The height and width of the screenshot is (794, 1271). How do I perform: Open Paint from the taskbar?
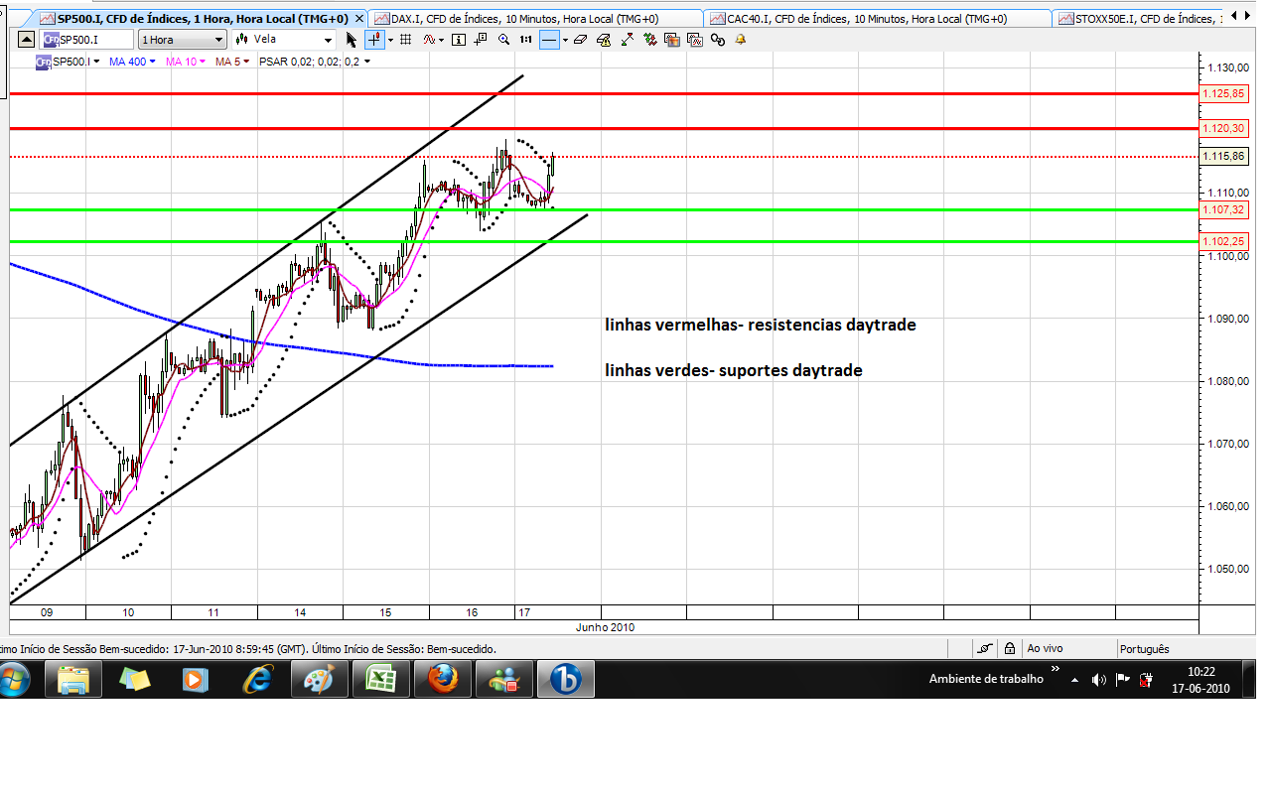pos(319,680)
